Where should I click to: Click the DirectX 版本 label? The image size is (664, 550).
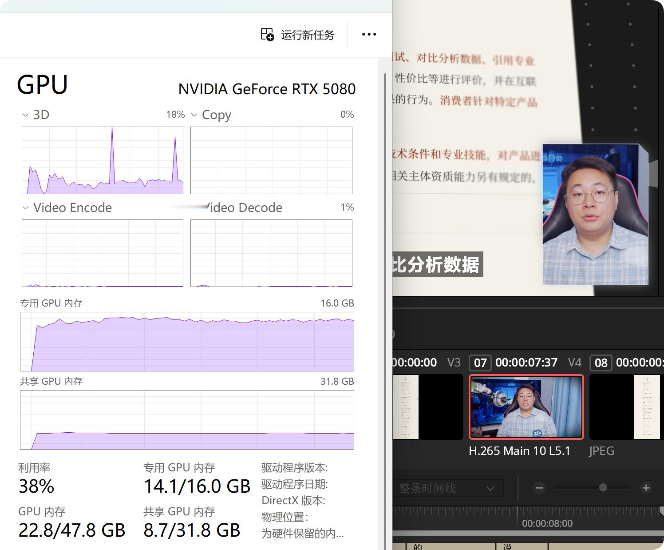(293, 501)
